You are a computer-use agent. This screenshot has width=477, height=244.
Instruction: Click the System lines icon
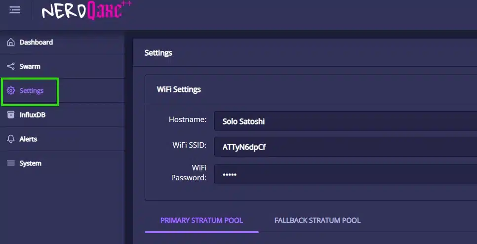pyautogui.click(x=11, y=163)
